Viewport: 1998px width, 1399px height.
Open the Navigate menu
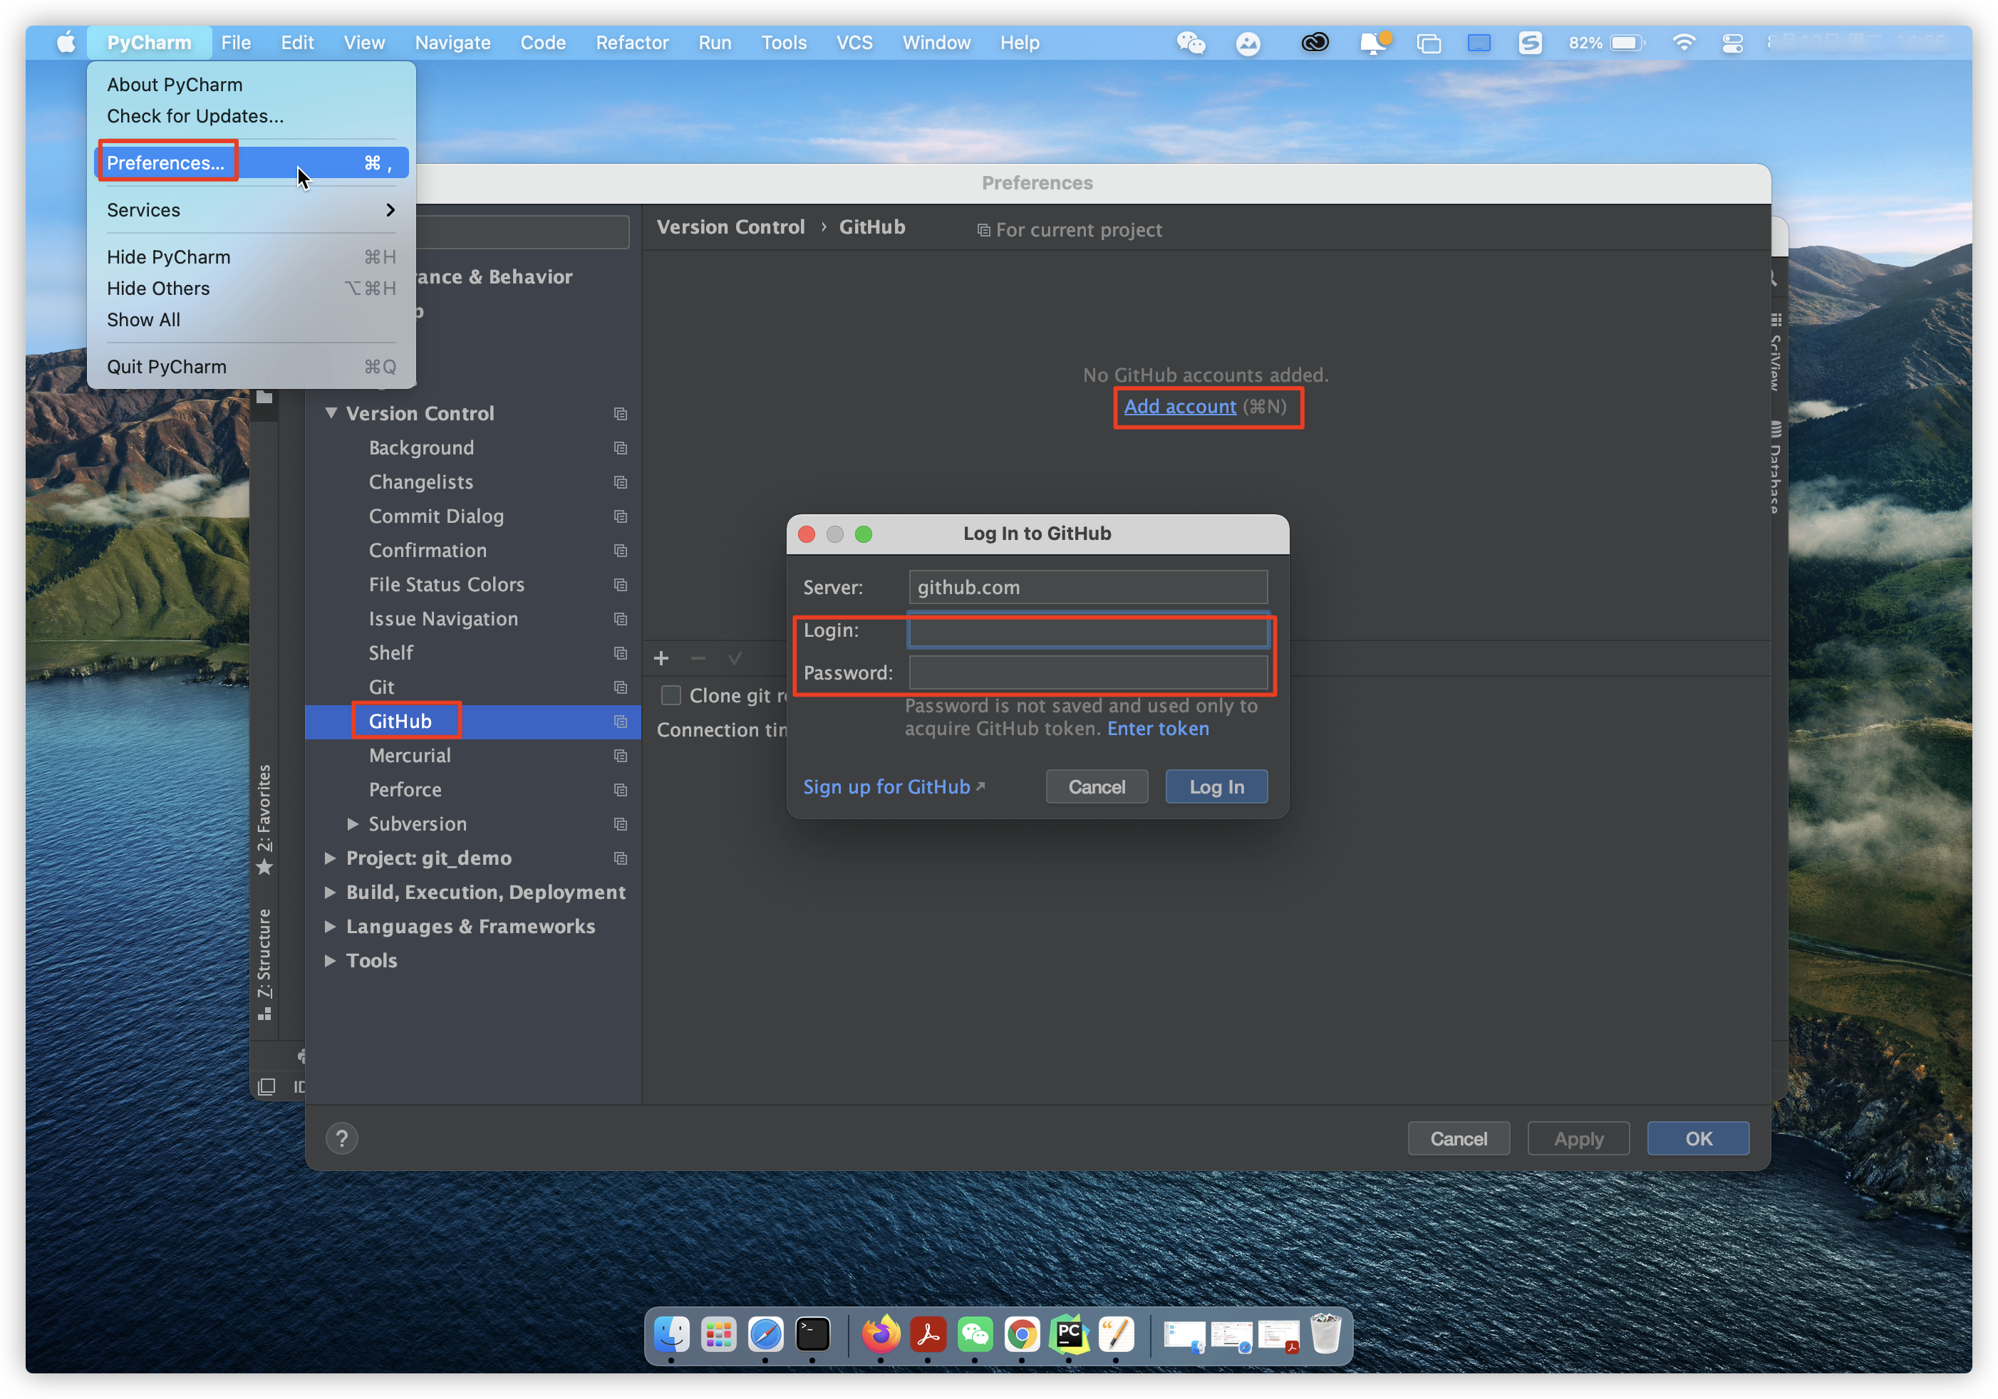[x=452, y=43]
